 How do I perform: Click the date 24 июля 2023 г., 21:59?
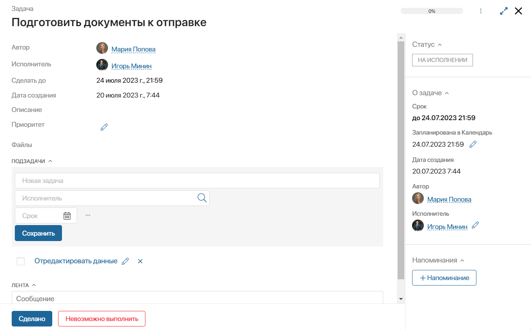(129, 80)
